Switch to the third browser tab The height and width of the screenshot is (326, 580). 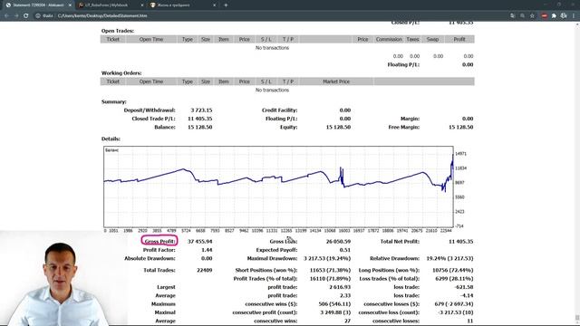tap(182, 5)
